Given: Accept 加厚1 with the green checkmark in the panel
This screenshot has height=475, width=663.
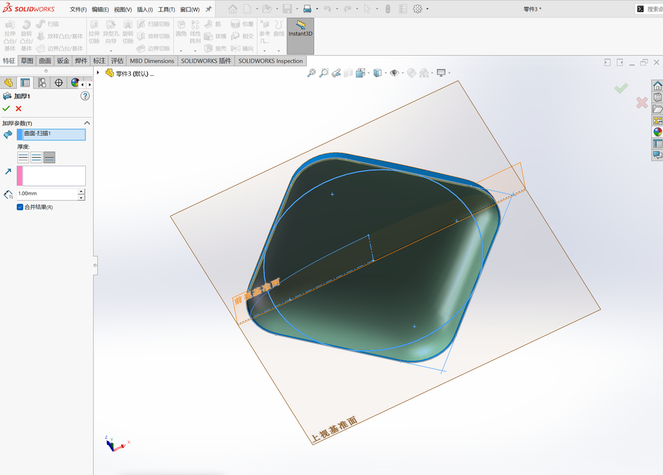Looking at the screenshot, I should [x=6, y=109].
